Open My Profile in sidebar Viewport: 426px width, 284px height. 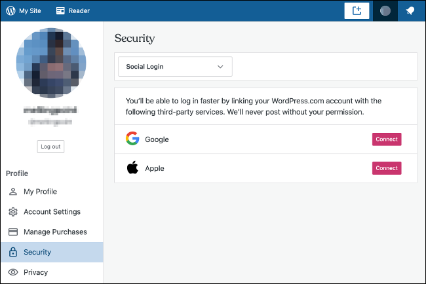point(40,192)
